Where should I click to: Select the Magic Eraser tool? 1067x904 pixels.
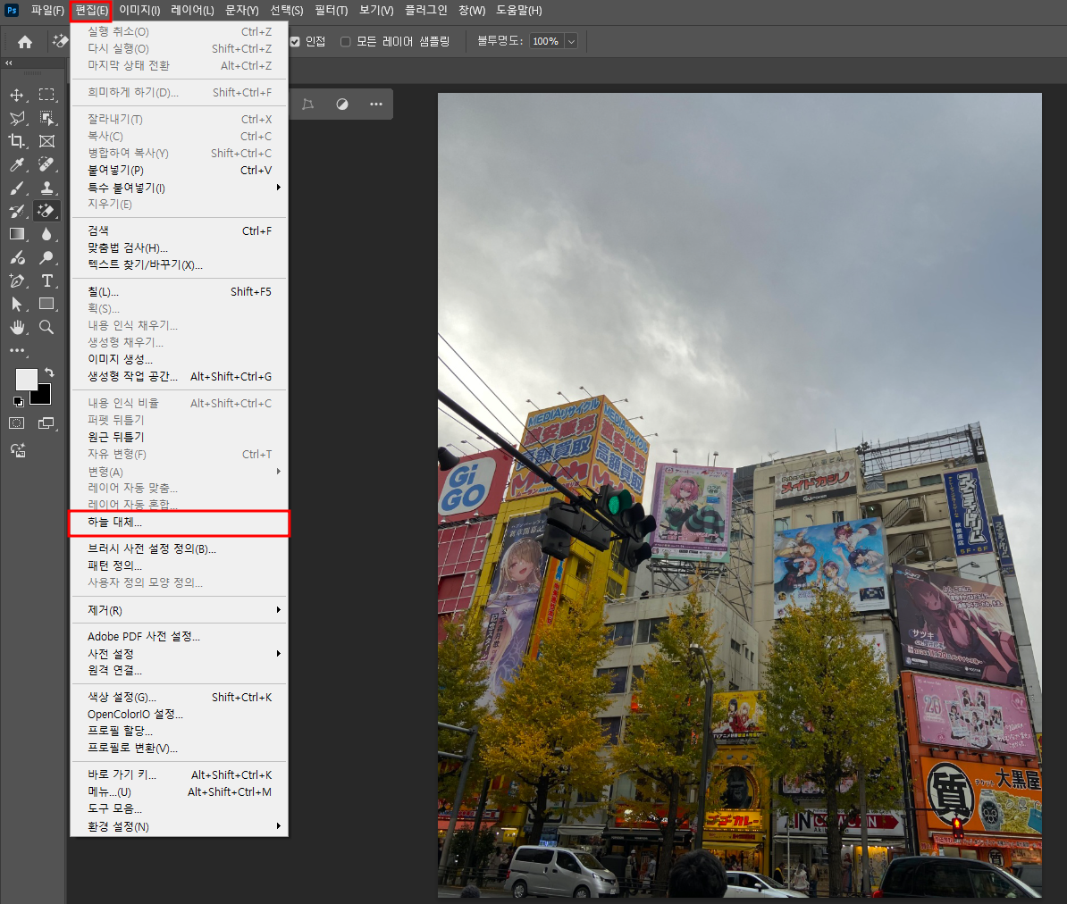click(46, 211)
